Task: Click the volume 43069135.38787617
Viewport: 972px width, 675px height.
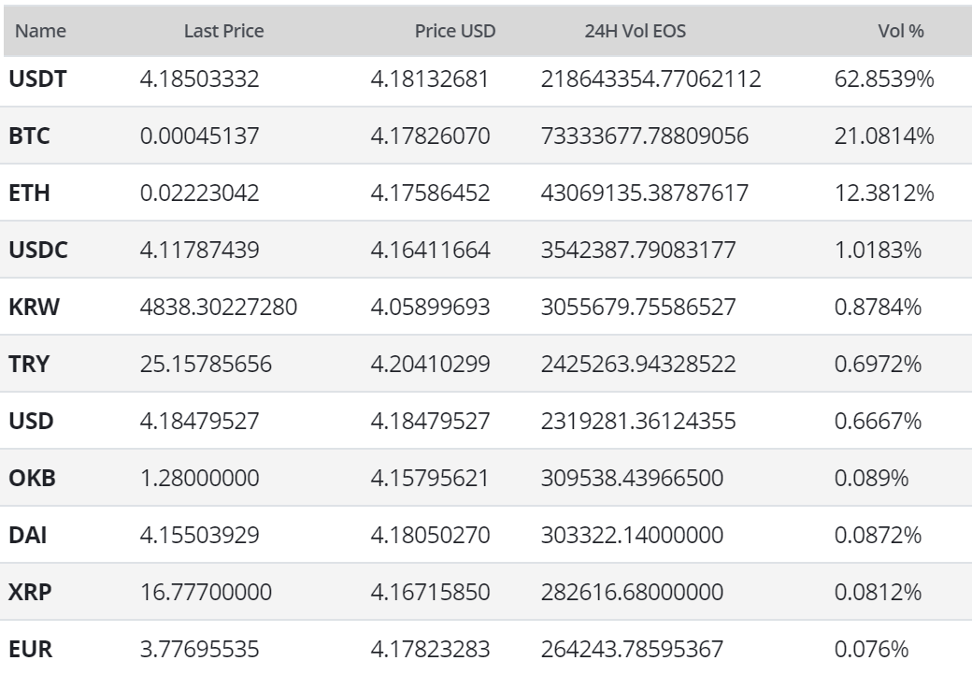Action: click(645, 194)
